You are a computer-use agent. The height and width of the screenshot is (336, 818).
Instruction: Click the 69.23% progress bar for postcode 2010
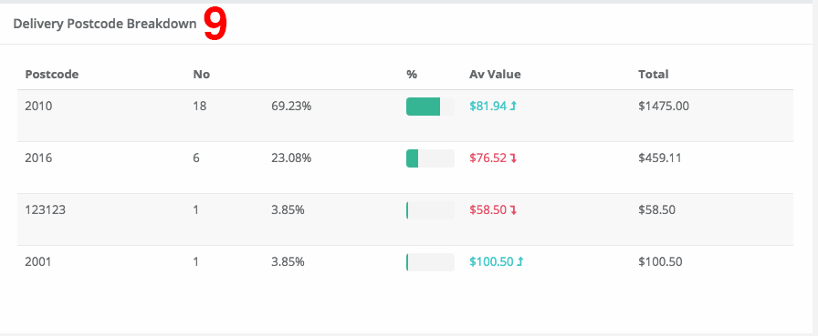(x=430, y=107)
